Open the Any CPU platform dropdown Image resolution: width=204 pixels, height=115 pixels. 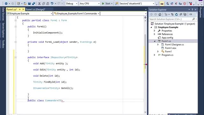point(99,4)
